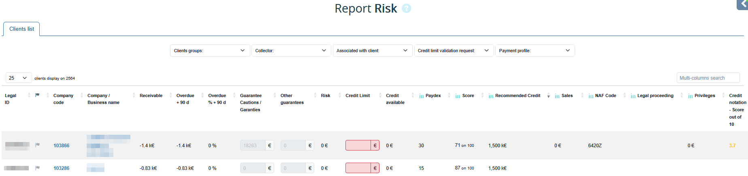This screenshot has width=748, height=176.
Task: Click the flag icon column header
Action: click(x=37, y=95)
